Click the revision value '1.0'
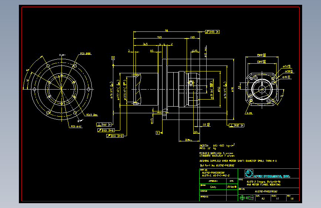Viewport: 321px width, 208px height. [292, 199]
